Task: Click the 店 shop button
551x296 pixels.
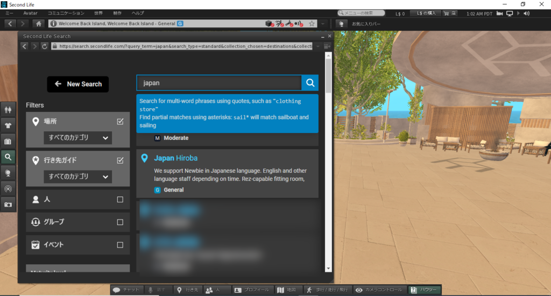Action: pos(450,13)
